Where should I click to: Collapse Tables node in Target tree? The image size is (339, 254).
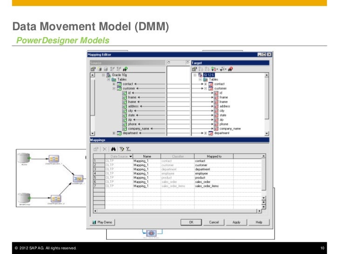pos(200,80)
